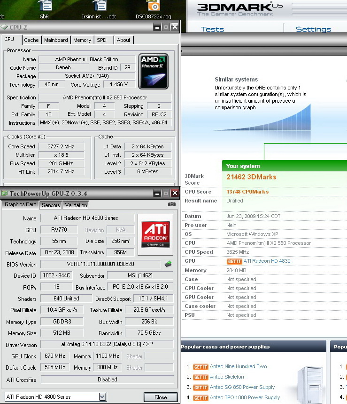Switch to the Sensors tab in GPU-Z
The width and height of the screenshot is (347, 404).
pos(51,205)
